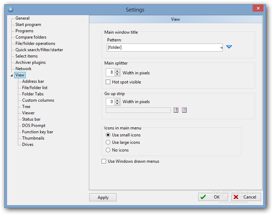Open Drives settings page
Image resolution: width=273 pixels, height=215 pixels.
click(28, 145)
